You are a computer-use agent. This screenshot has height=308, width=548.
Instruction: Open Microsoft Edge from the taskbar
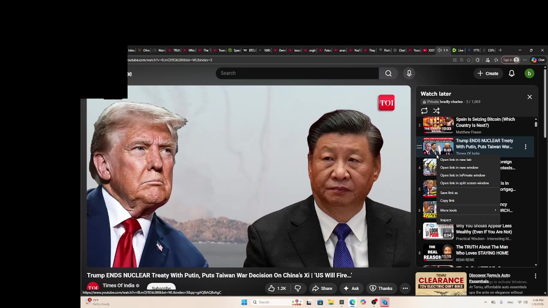point(352,302)
